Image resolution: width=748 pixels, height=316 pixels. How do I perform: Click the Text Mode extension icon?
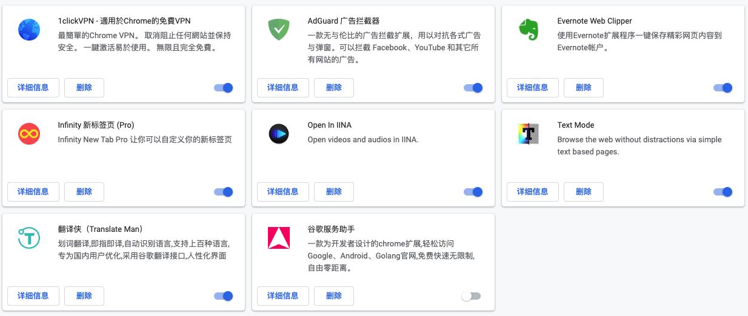pyautogui.click(x=529, y=134)
